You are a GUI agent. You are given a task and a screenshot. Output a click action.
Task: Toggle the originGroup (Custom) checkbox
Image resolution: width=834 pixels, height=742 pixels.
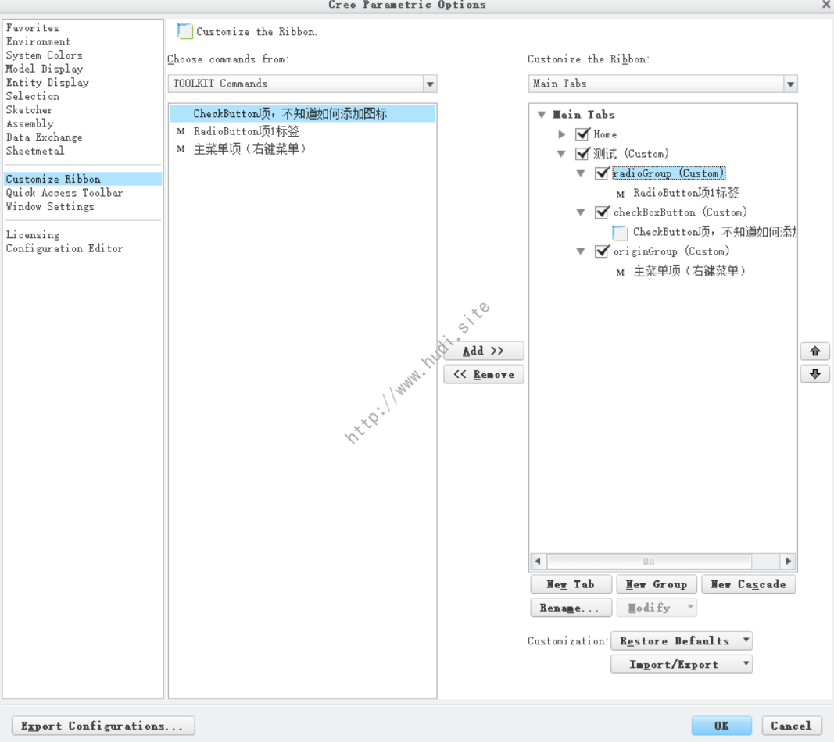602,251
